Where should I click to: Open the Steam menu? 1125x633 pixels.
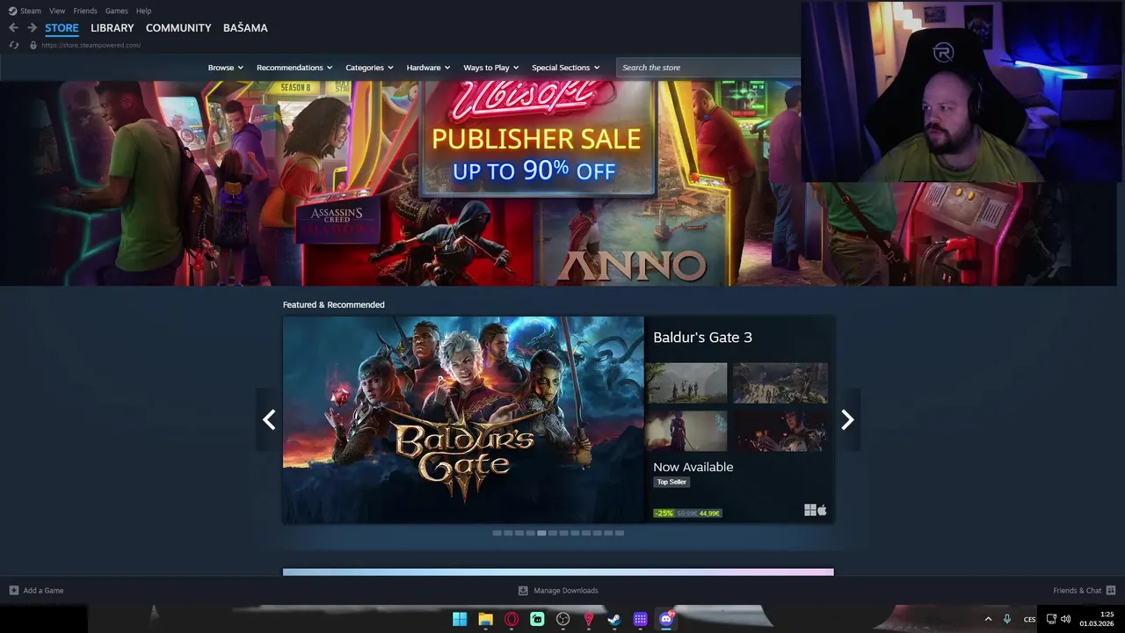tap(31, 11)
